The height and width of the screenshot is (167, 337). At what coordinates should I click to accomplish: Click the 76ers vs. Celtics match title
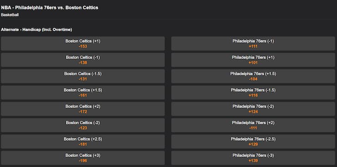[x=50, y=8]
